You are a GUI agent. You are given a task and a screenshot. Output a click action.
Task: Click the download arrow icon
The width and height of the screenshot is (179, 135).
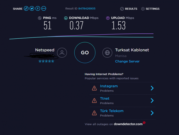coord(66,18)
